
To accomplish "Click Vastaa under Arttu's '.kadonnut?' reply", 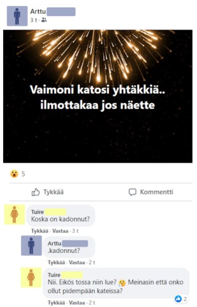I will click(x=77, y=262).
